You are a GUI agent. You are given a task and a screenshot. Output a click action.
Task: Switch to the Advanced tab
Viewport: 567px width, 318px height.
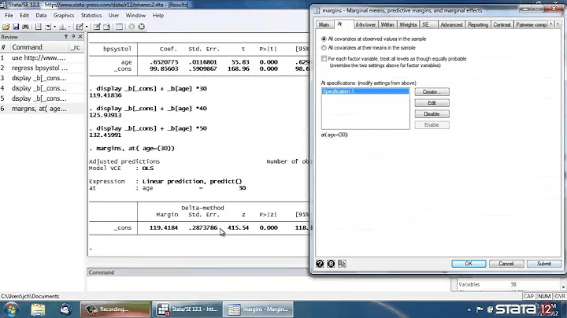tap(451, 24)
